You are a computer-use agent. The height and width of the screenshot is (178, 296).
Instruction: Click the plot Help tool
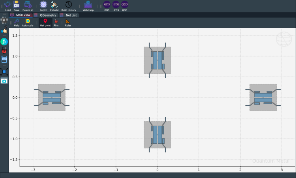point(17,22)
